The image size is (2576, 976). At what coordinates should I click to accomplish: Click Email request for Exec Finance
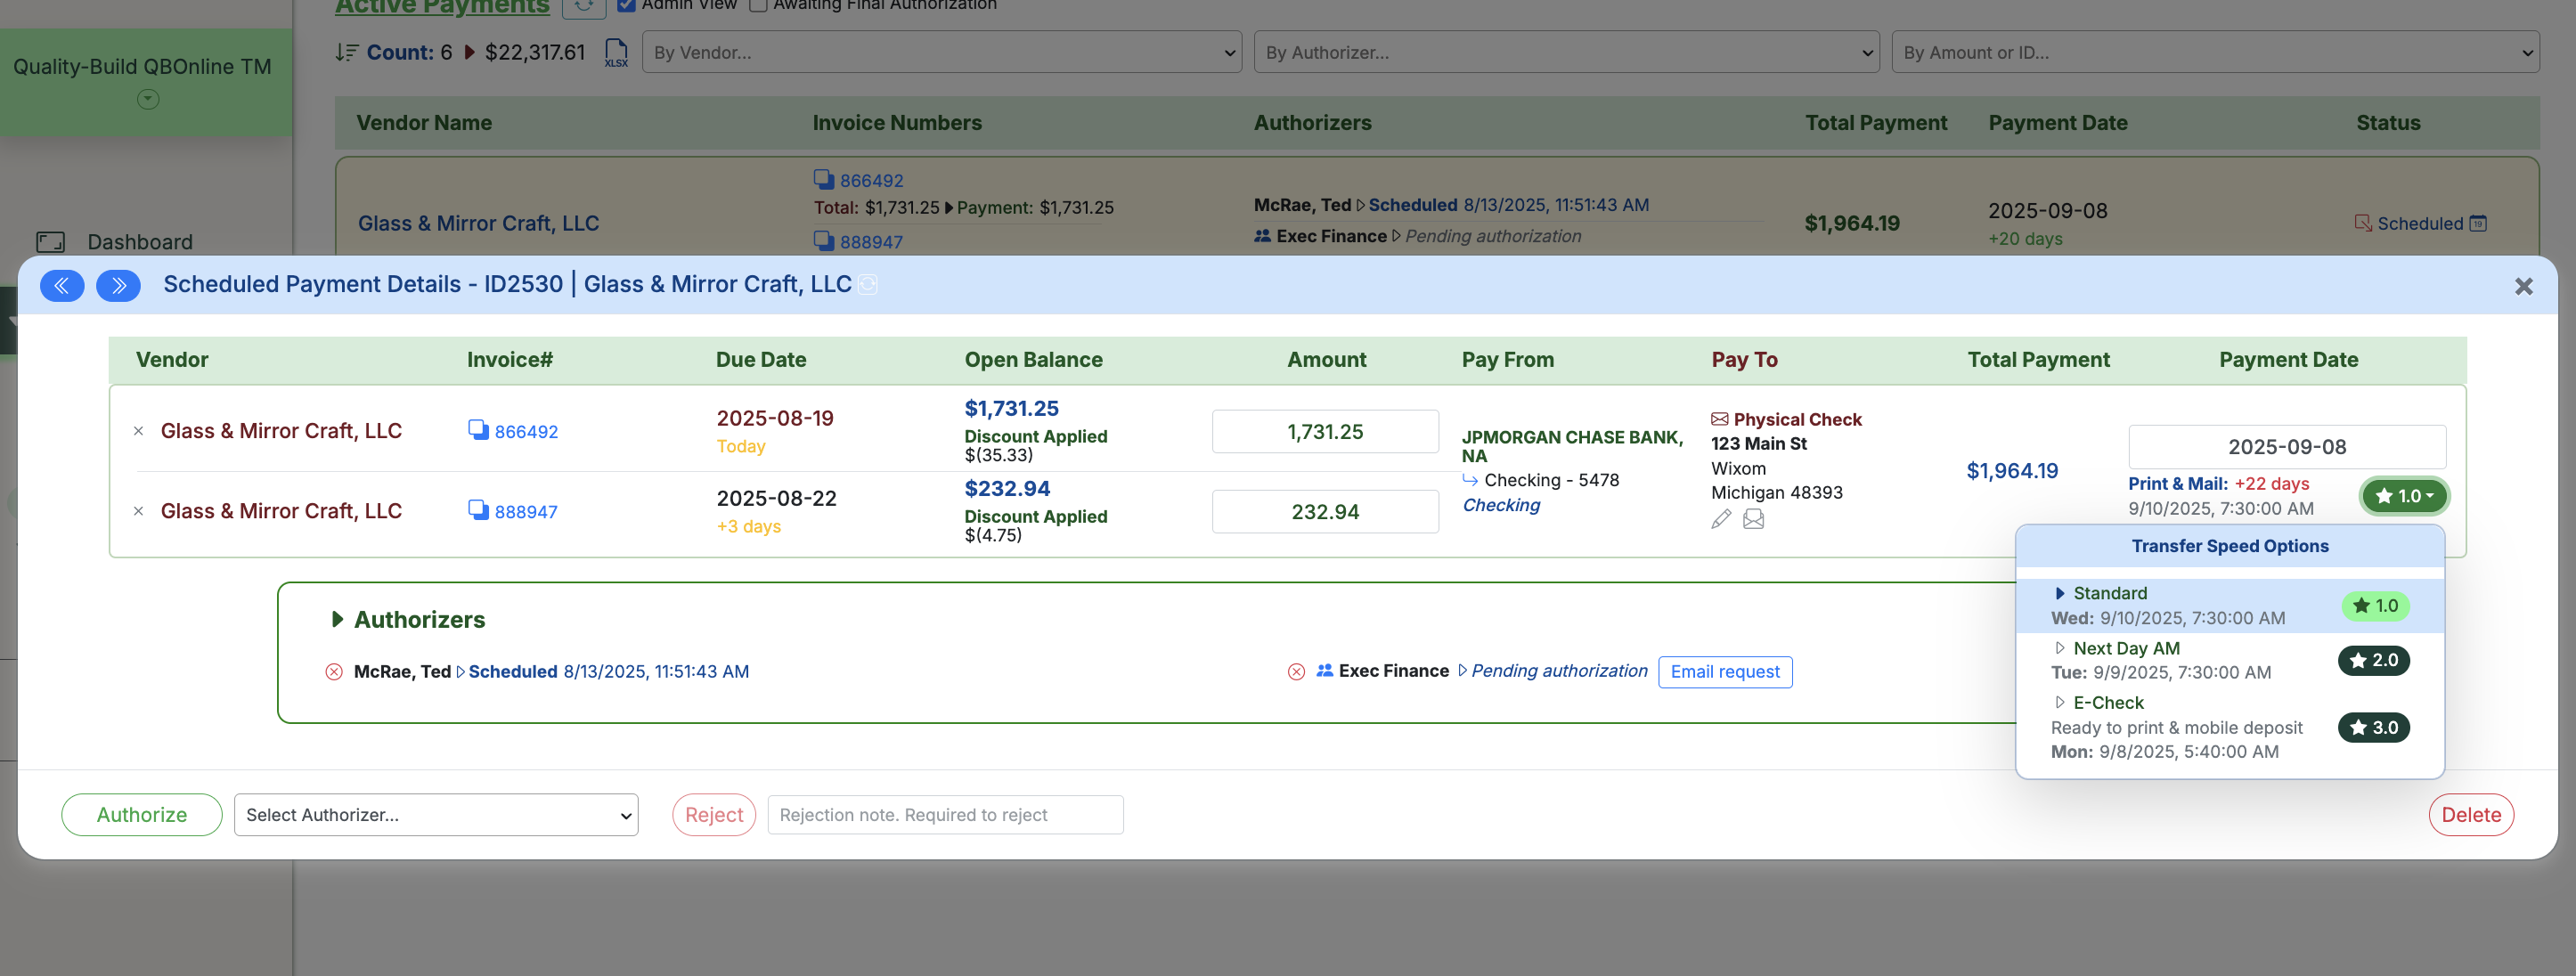point(1724,672)
